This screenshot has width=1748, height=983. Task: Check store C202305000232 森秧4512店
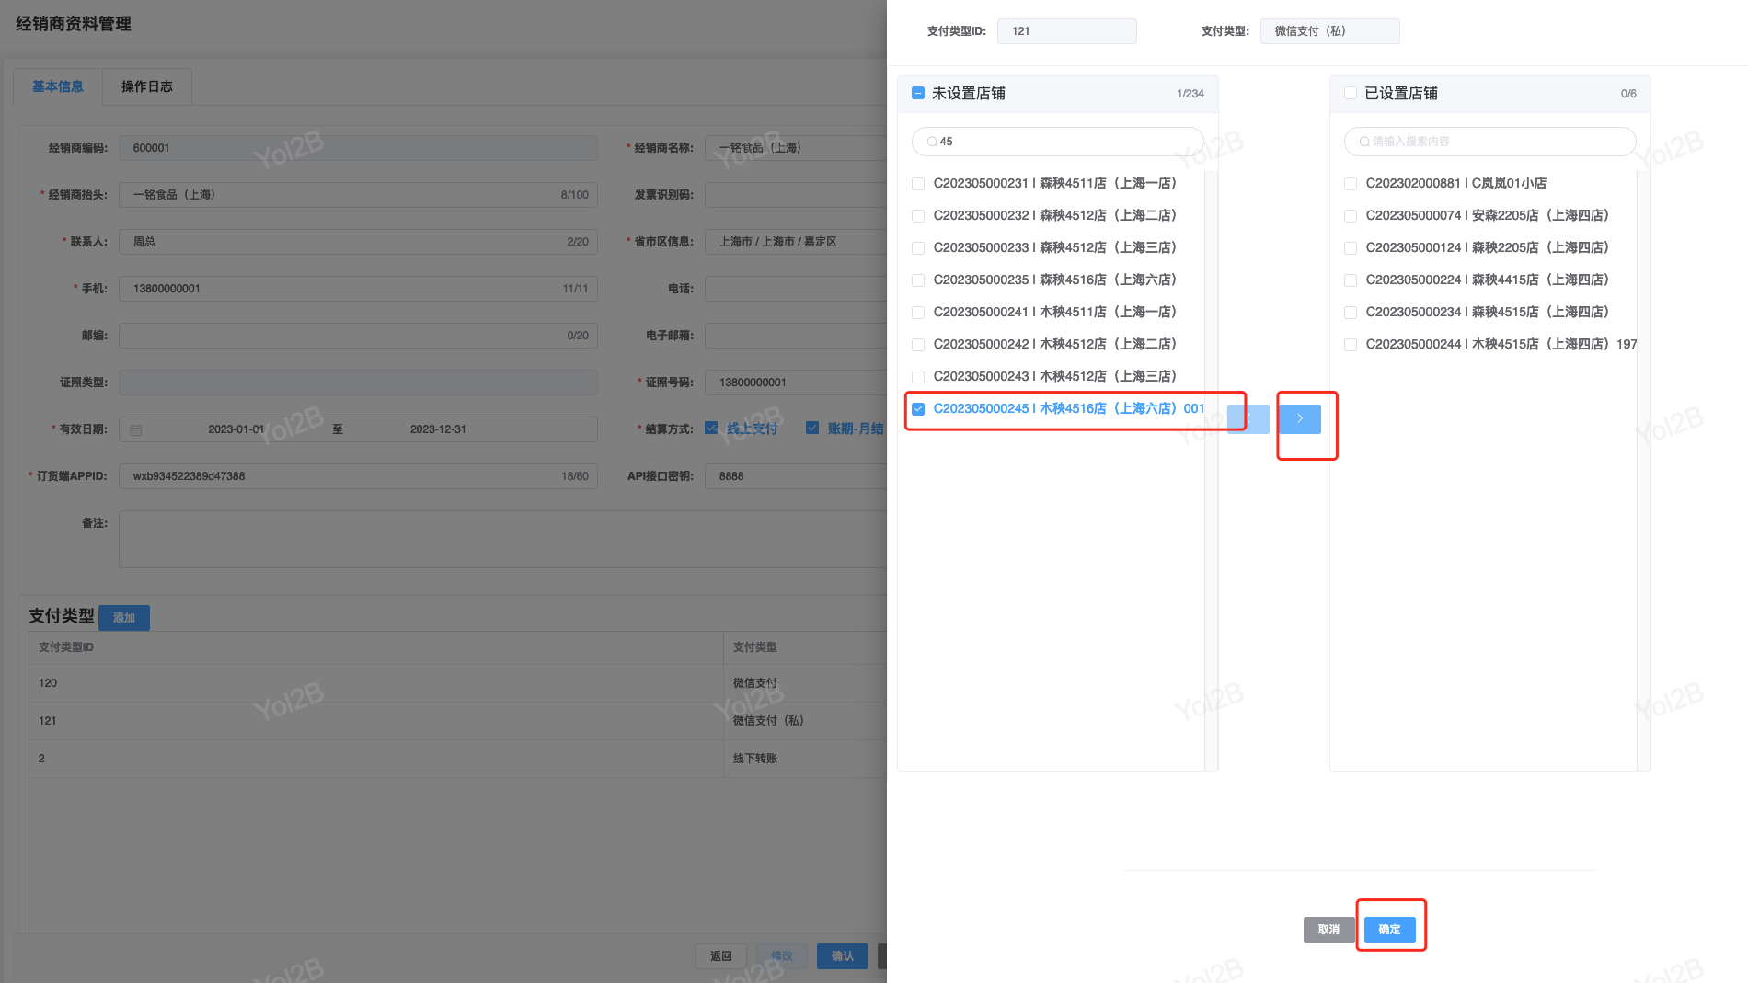[x=918, y=216]
